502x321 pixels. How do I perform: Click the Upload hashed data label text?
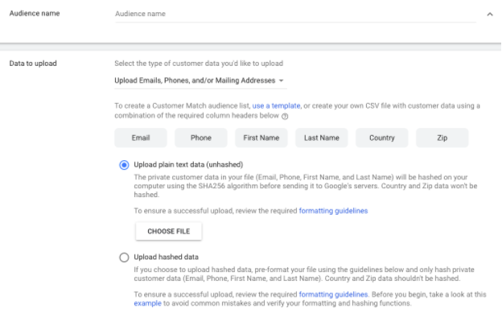[167, 257]
